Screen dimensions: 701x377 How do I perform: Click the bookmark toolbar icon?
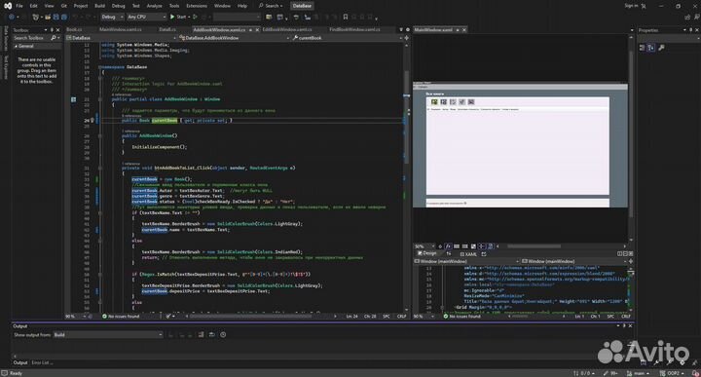345,17
